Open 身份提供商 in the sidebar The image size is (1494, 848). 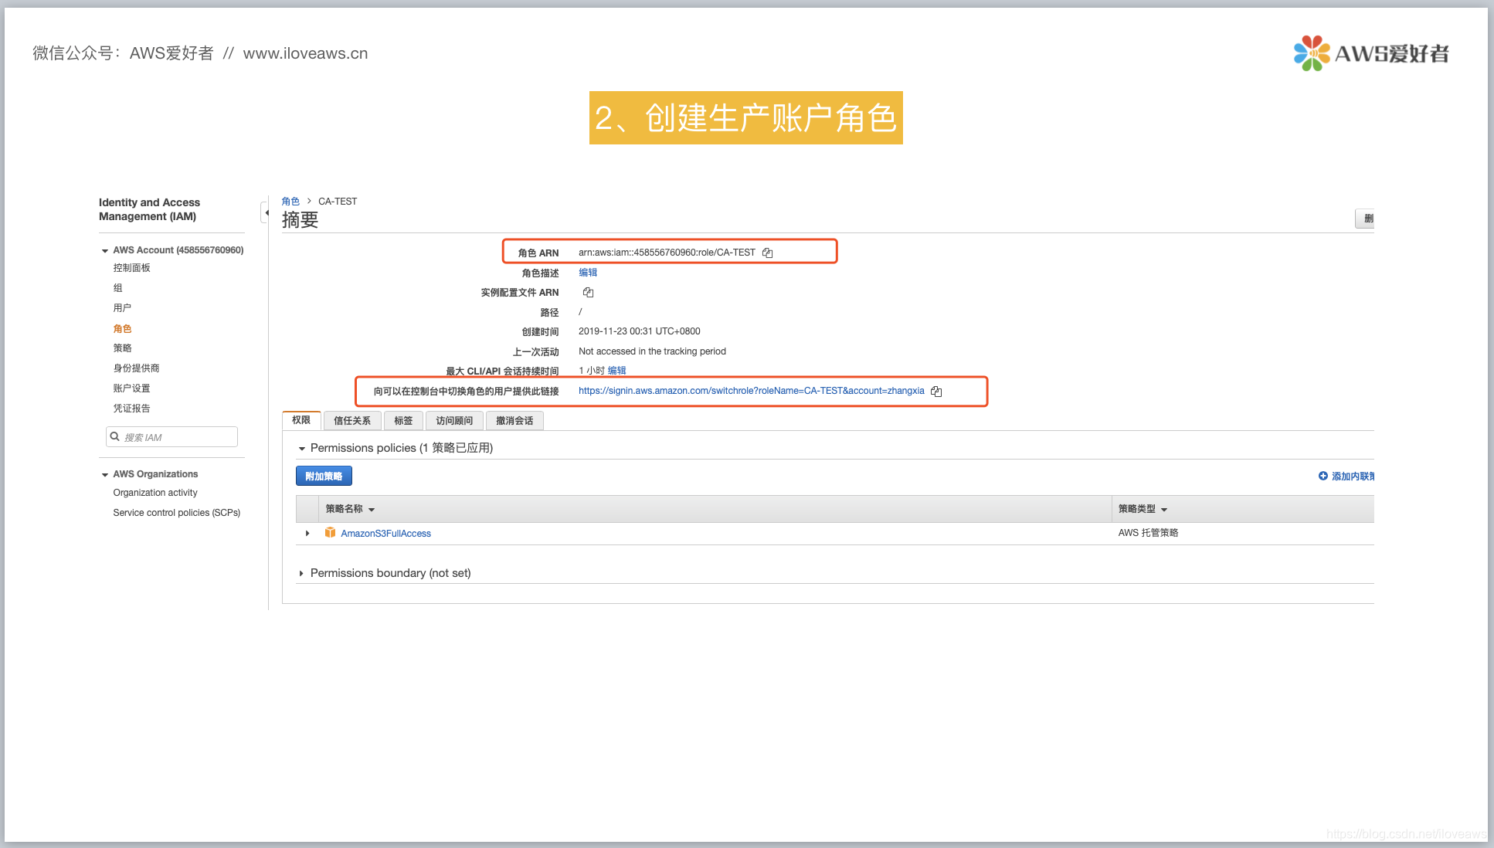[136, 368]
